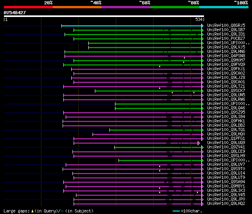Open the UniRef100_P0CB27 hit
This screenshot has width=252, height=214.
pos(226,39)
